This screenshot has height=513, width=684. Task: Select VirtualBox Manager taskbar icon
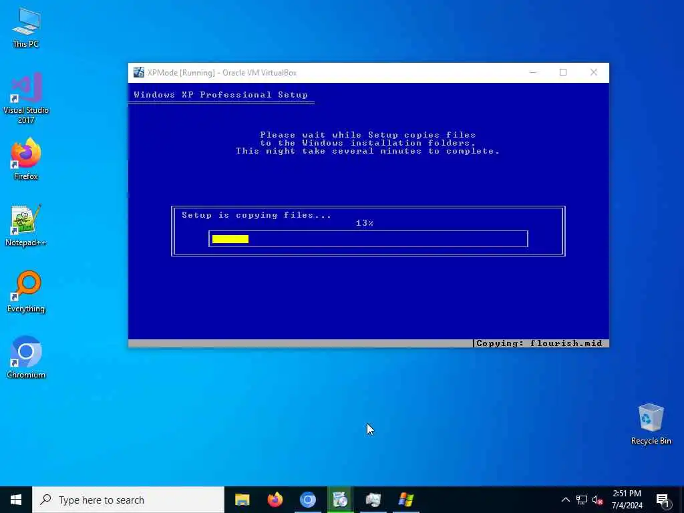click(340, 500)
